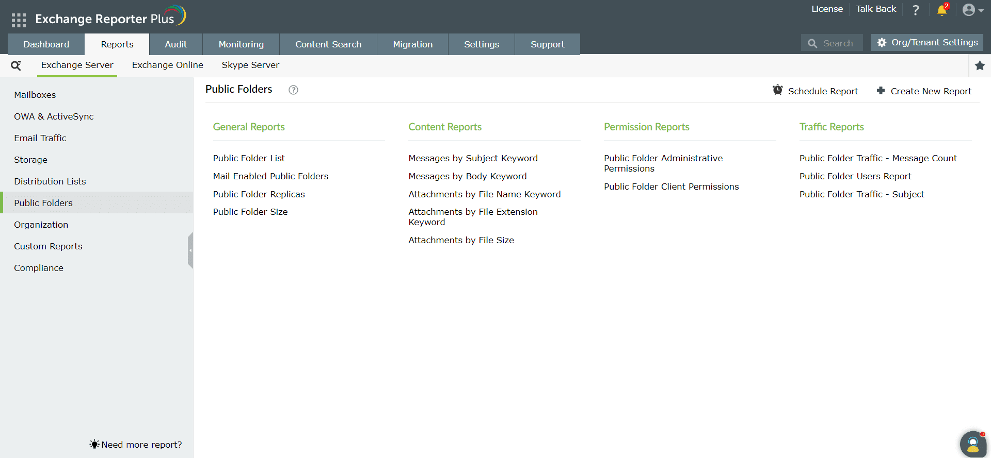This screenshot has width=991, height=458.
Task: Open the Public Folder Size report
Action: pyautogui.click(x=250, y=212)
